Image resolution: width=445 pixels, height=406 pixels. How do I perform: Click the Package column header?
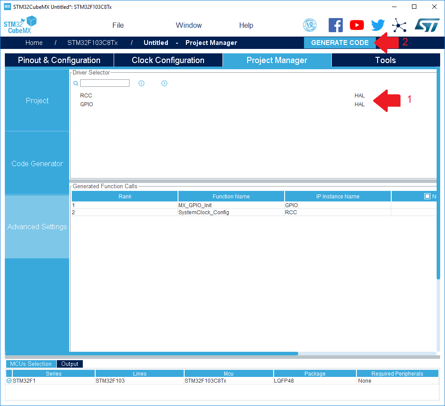click(x=315, y=374)
